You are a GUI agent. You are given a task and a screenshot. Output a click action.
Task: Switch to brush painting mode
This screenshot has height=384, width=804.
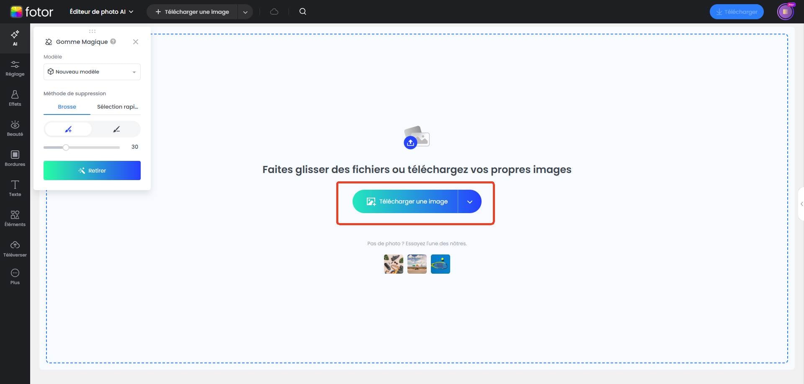pyautogui.click(x=68, y=129)
